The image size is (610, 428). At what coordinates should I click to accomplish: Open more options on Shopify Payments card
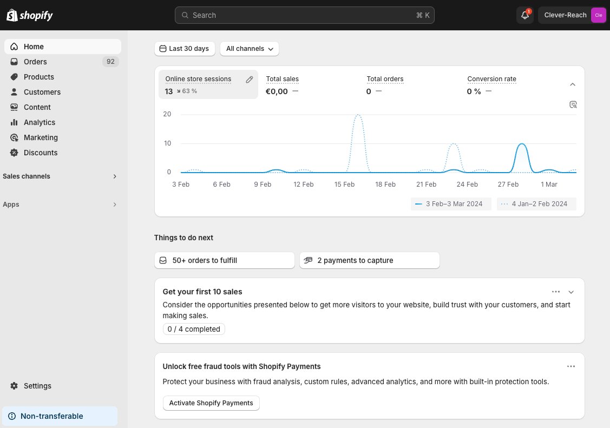pos(571,366)
